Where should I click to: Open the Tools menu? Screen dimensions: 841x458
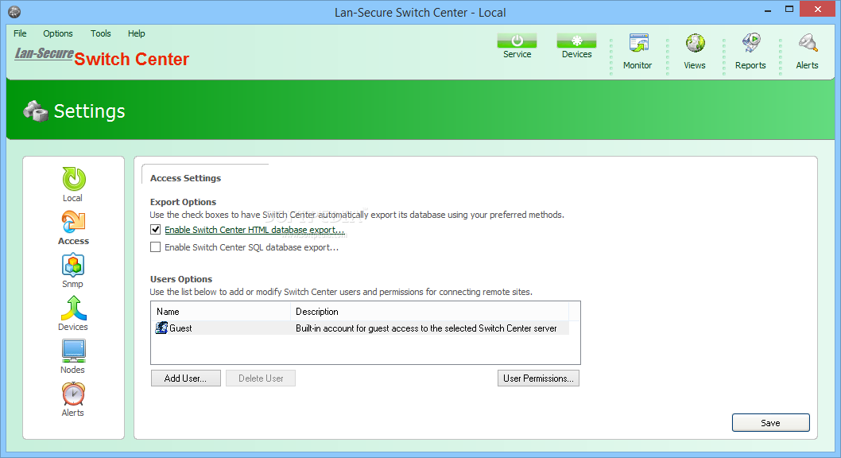pos(101,33)
